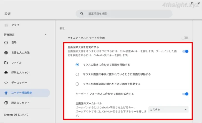Screen dimensions: 202x123
Task: Select マウスが画面の中央に置かれているとき radio option
Action: pyautogui.click(x=77, y=74)
